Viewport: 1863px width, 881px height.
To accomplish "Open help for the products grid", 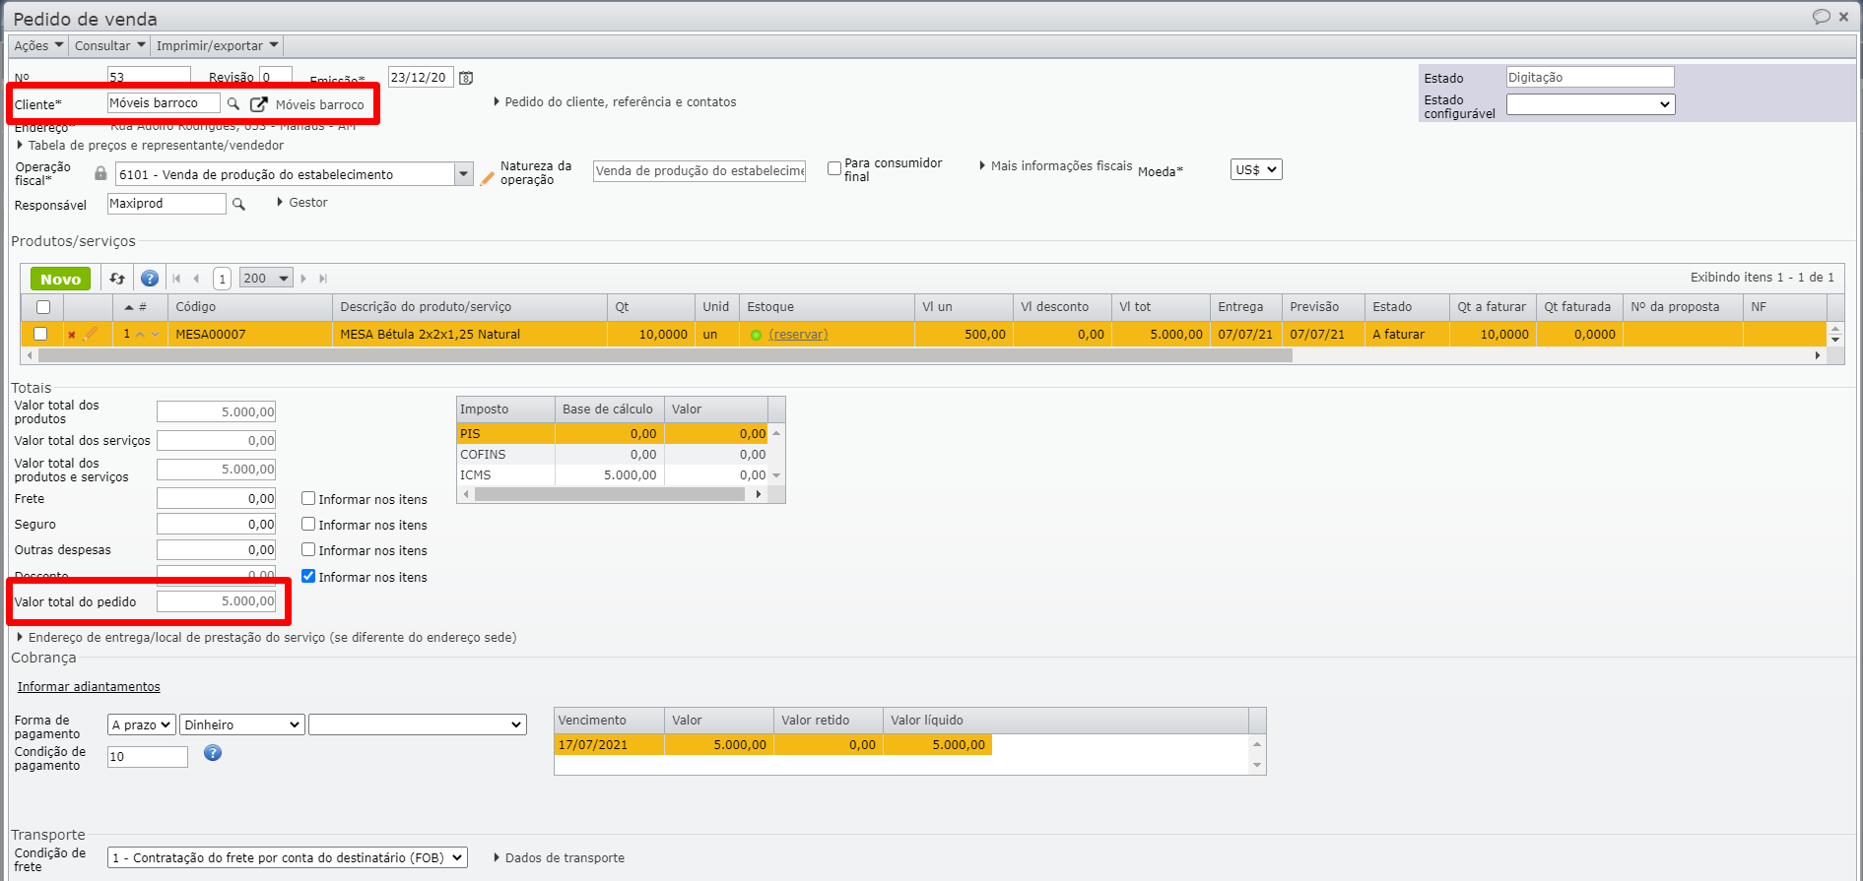I will pos(150,279).
